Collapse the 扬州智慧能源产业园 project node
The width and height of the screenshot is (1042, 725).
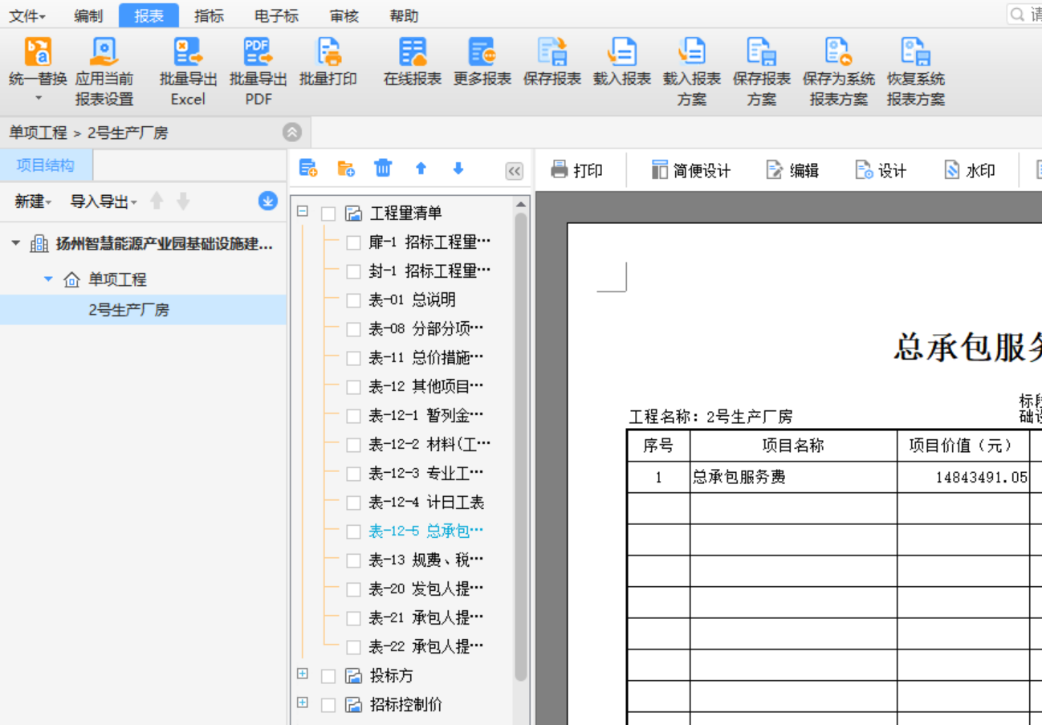pos(15,243)
